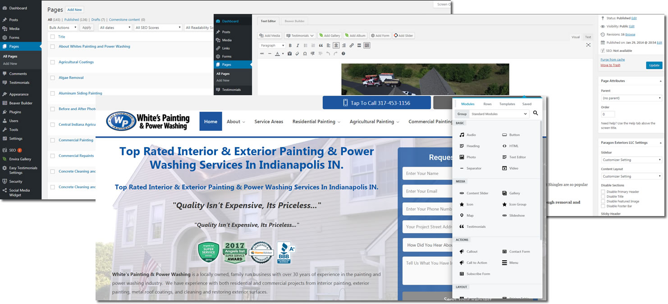Clear formatting with eraser icon
668x304 pixels.
tap(297, 54)
